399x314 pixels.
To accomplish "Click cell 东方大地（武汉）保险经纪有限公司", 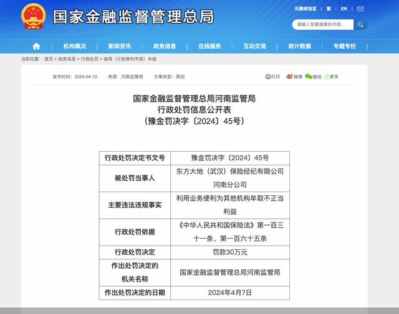I will coord(230,172).
